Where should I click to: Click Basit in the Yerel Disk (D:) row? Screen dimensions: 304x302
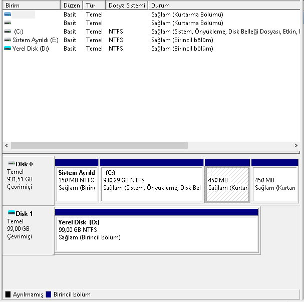click(x=70, y=49)
